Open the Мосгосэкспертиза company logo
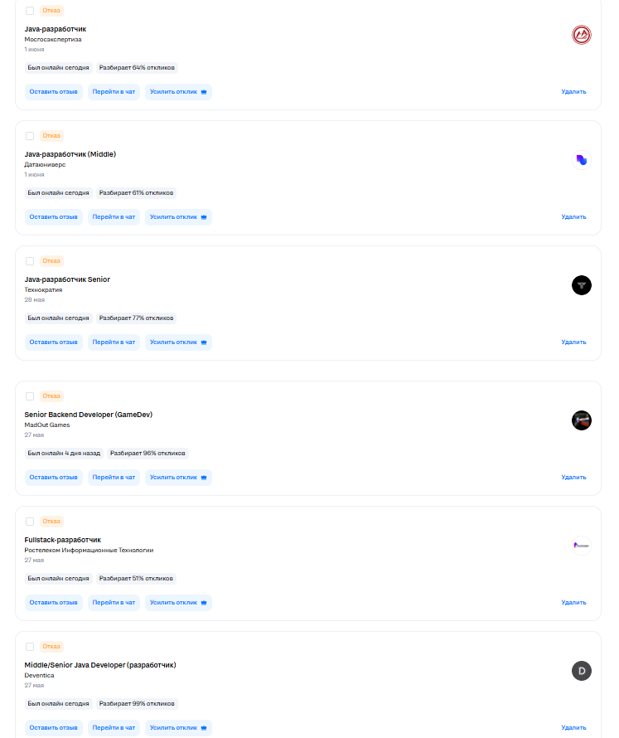Image resolution: width=619 pixels, height=738 pixels. click(582, 35)
